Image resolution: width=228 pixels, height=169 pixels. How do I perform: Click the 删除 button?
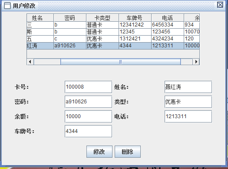(x=128, y=152)
